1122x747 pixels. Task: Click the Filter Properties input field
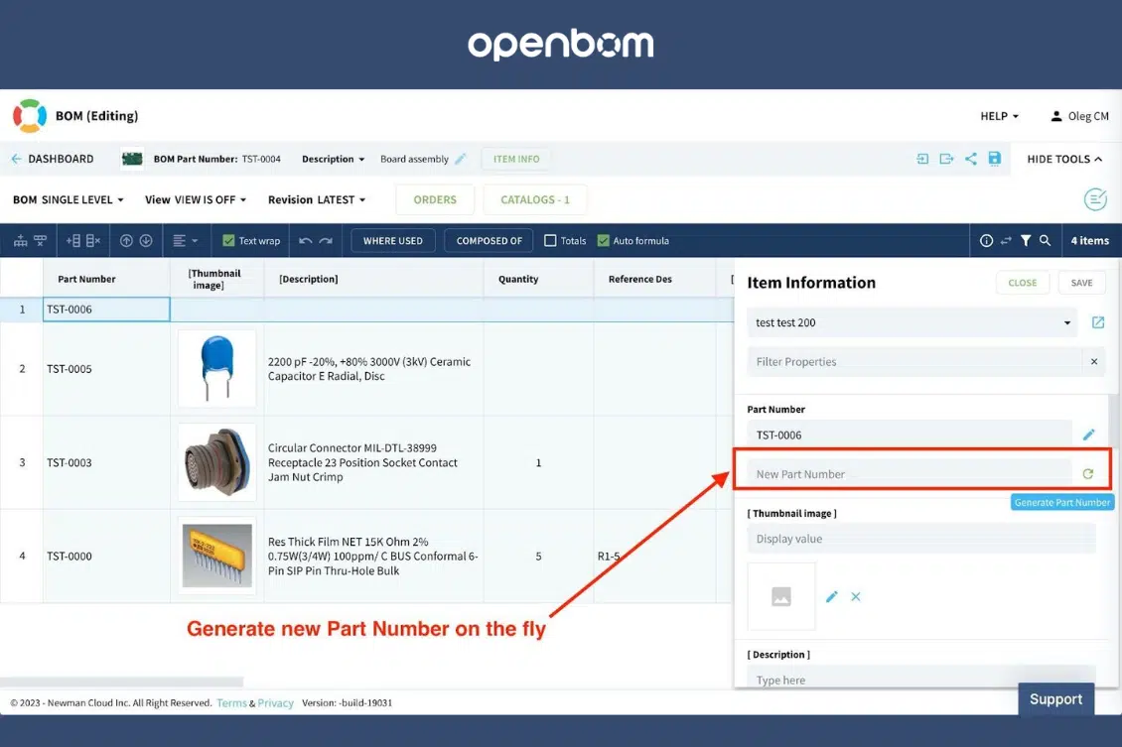pos(914,362)
